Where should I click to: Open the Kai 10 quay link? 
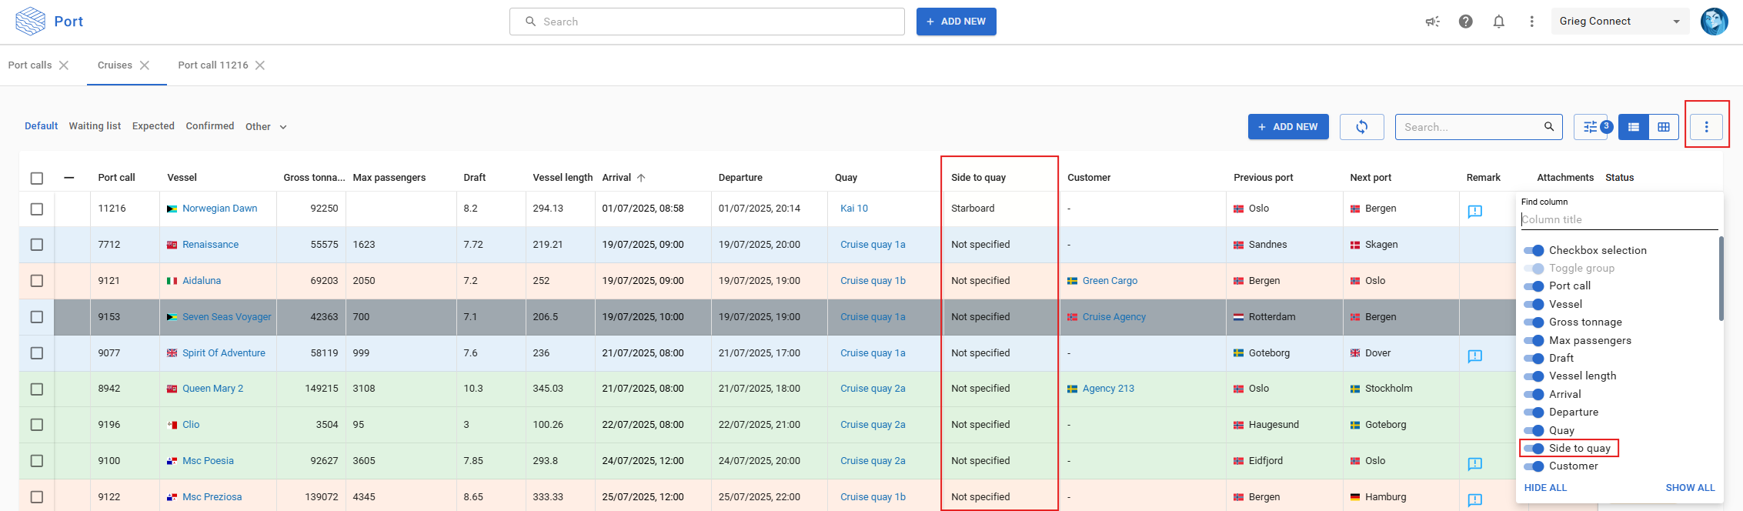(854, 209)
